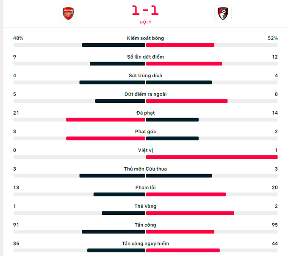Select the Thủ môn Cứu thua stat label
This screenshot has height=256, width=288.
pos(145,169)
